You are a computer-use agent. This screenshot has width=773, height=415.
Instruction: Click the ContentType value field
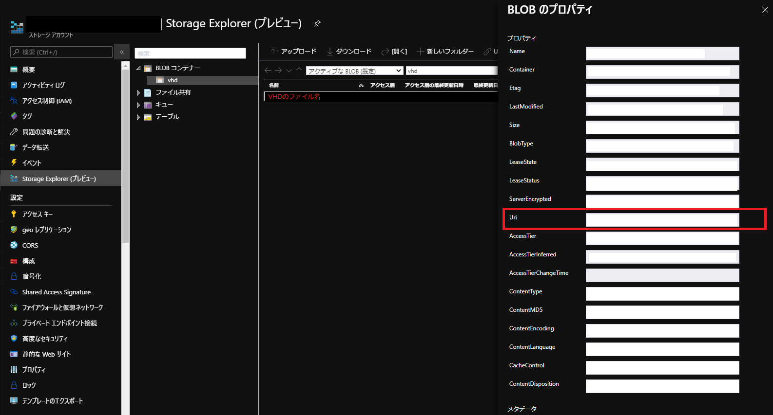coord(662,294)
